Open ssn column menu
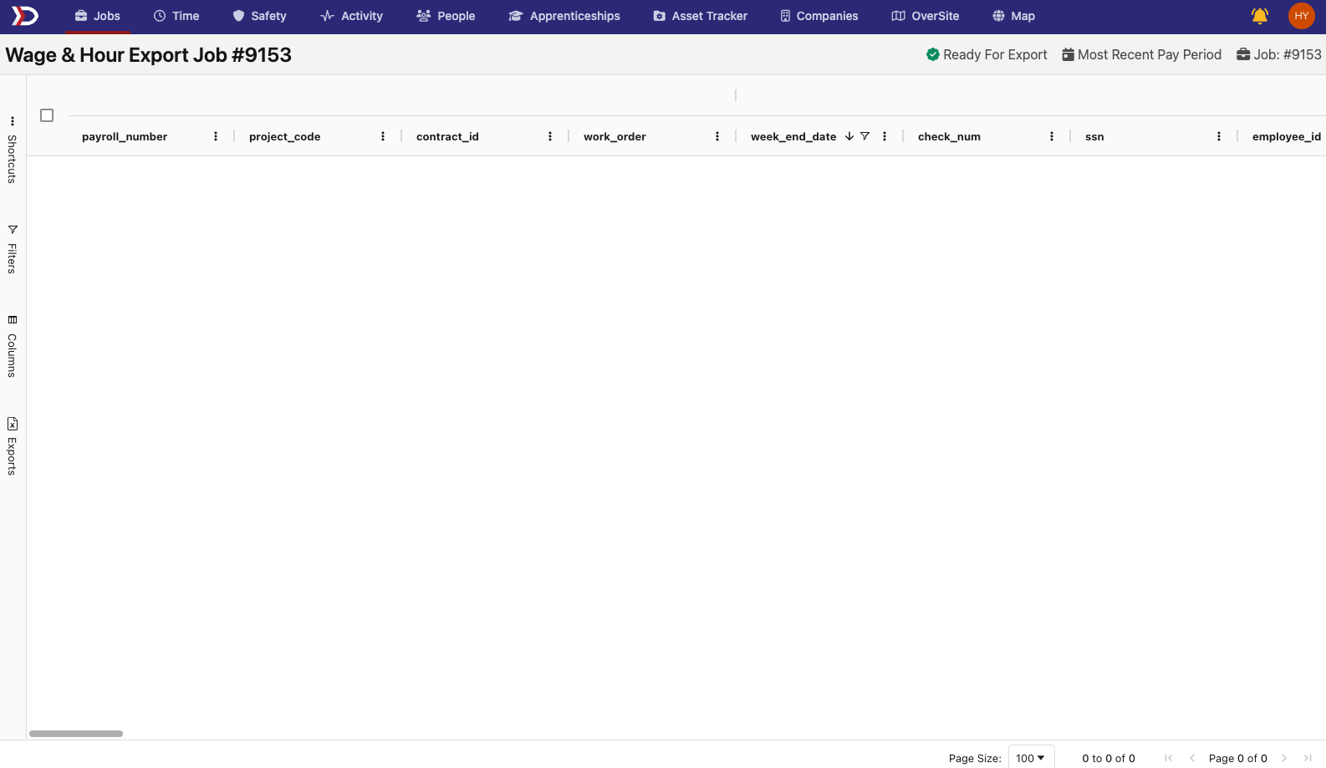1326x768 pixels. pyautogui.click(x=1219, y=136)
